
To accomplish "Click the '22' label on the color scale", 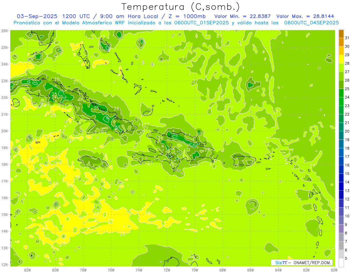I will (x=347, y=114).
